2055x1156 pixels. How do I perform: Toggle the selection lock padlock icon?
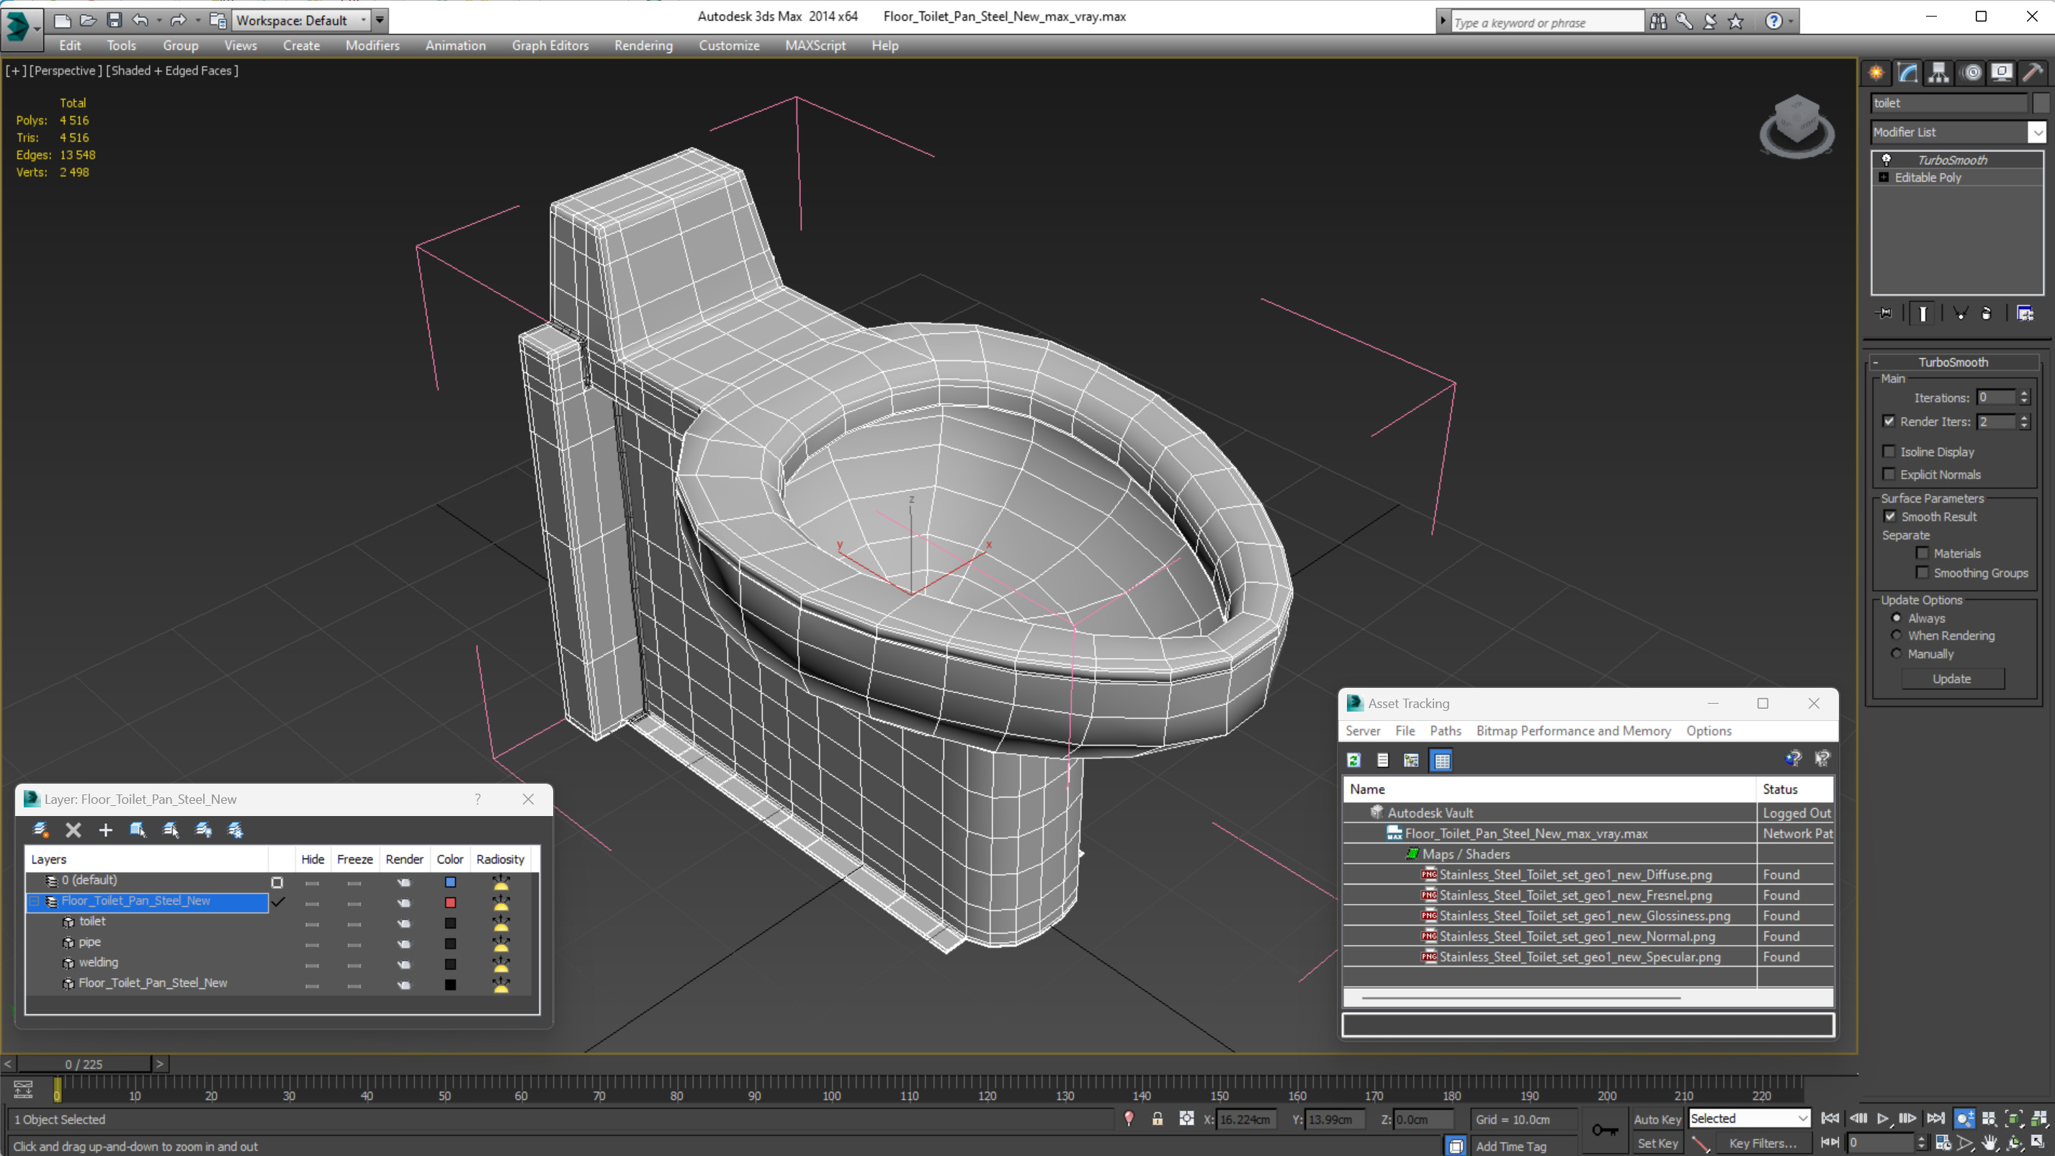[x=1157, y=1119]
